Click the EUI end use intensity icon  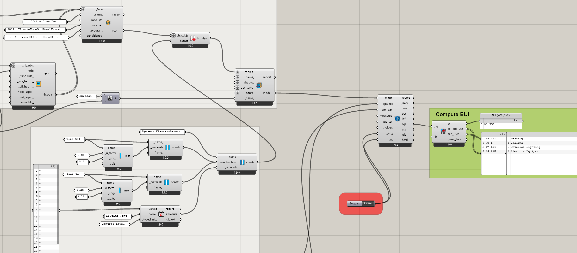[x=443, y=131]
